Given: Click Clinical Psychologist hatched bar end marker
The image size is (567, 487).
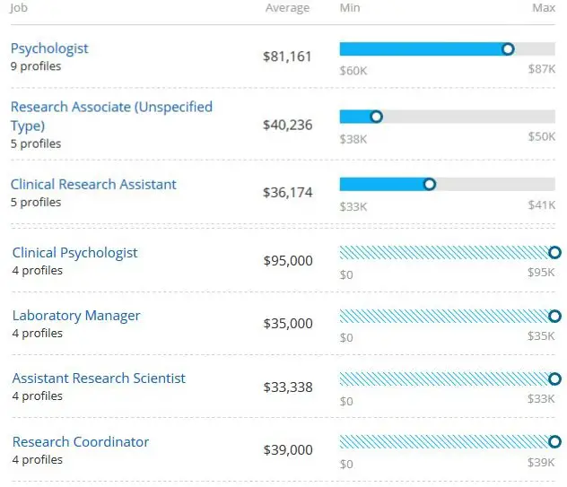Looking at the screenshot, I should tap(554, 253).
